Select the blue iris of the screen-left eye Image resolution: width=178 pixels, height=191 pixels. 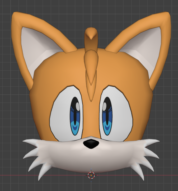75,116
